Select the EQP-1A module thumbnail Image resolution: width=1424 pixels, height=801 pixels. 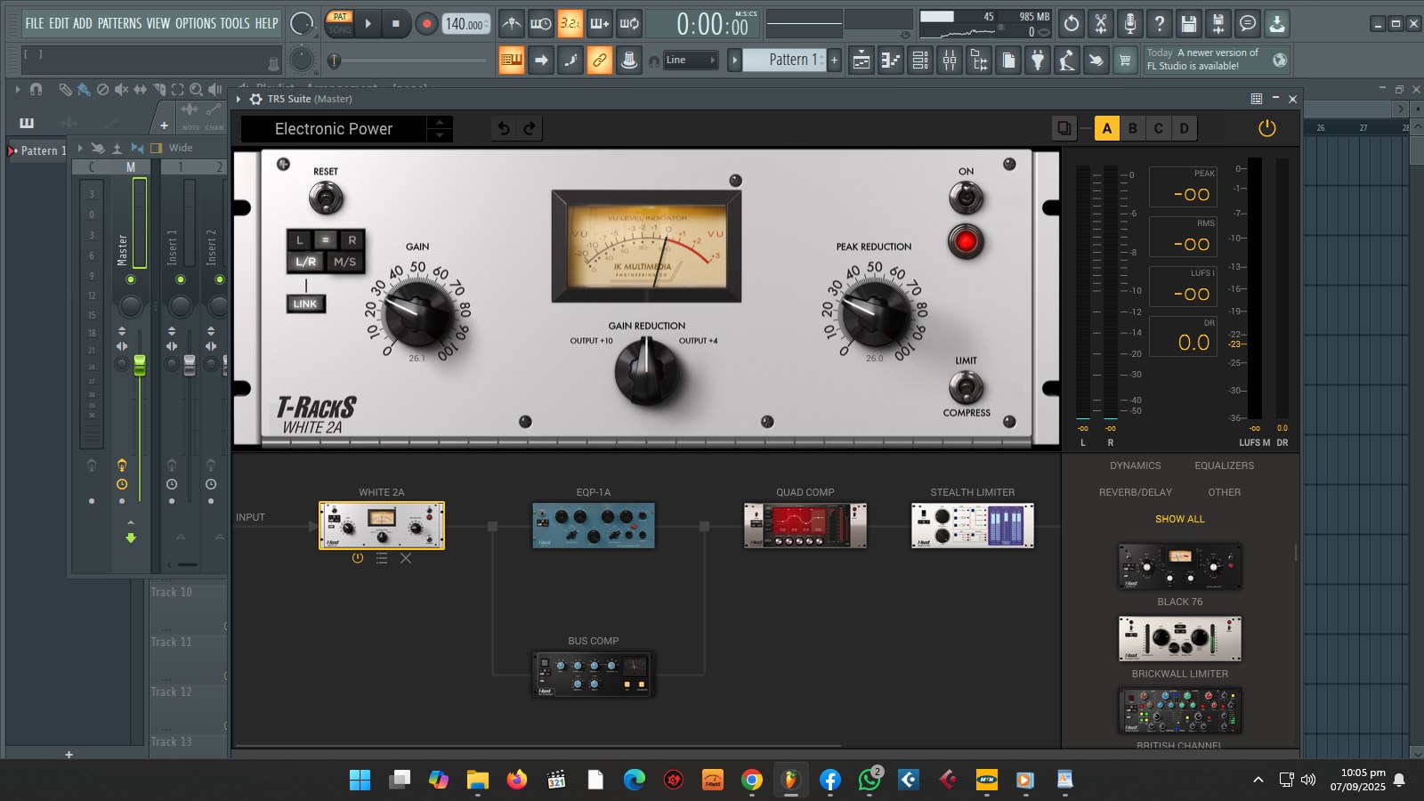coord(594,525)
